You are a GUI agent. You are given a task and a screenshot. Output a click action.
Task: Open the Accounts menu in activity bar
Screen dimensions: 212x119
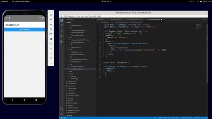62,109
